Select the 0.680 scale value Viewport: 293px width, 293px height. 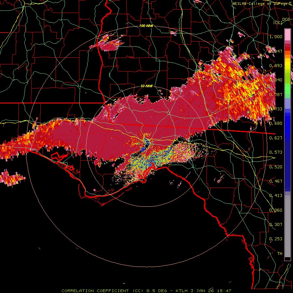point(276,123)
